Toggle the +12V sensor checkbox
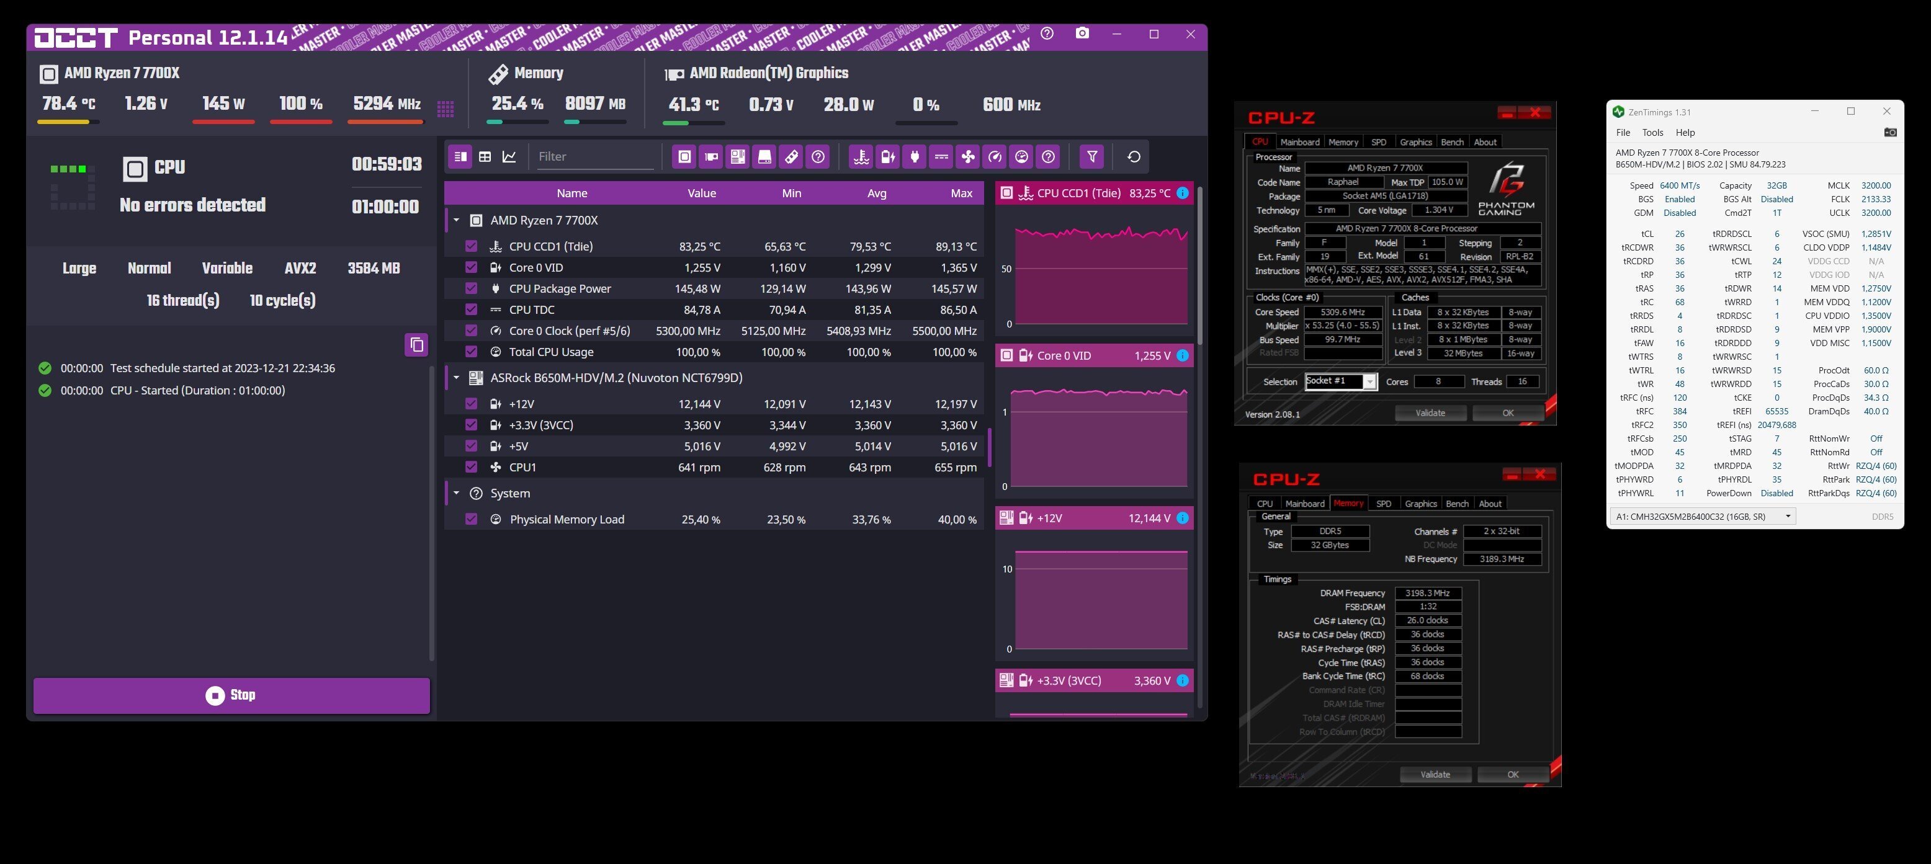The height and width of the screenshot is (864, 1931). tap(471, 404)
